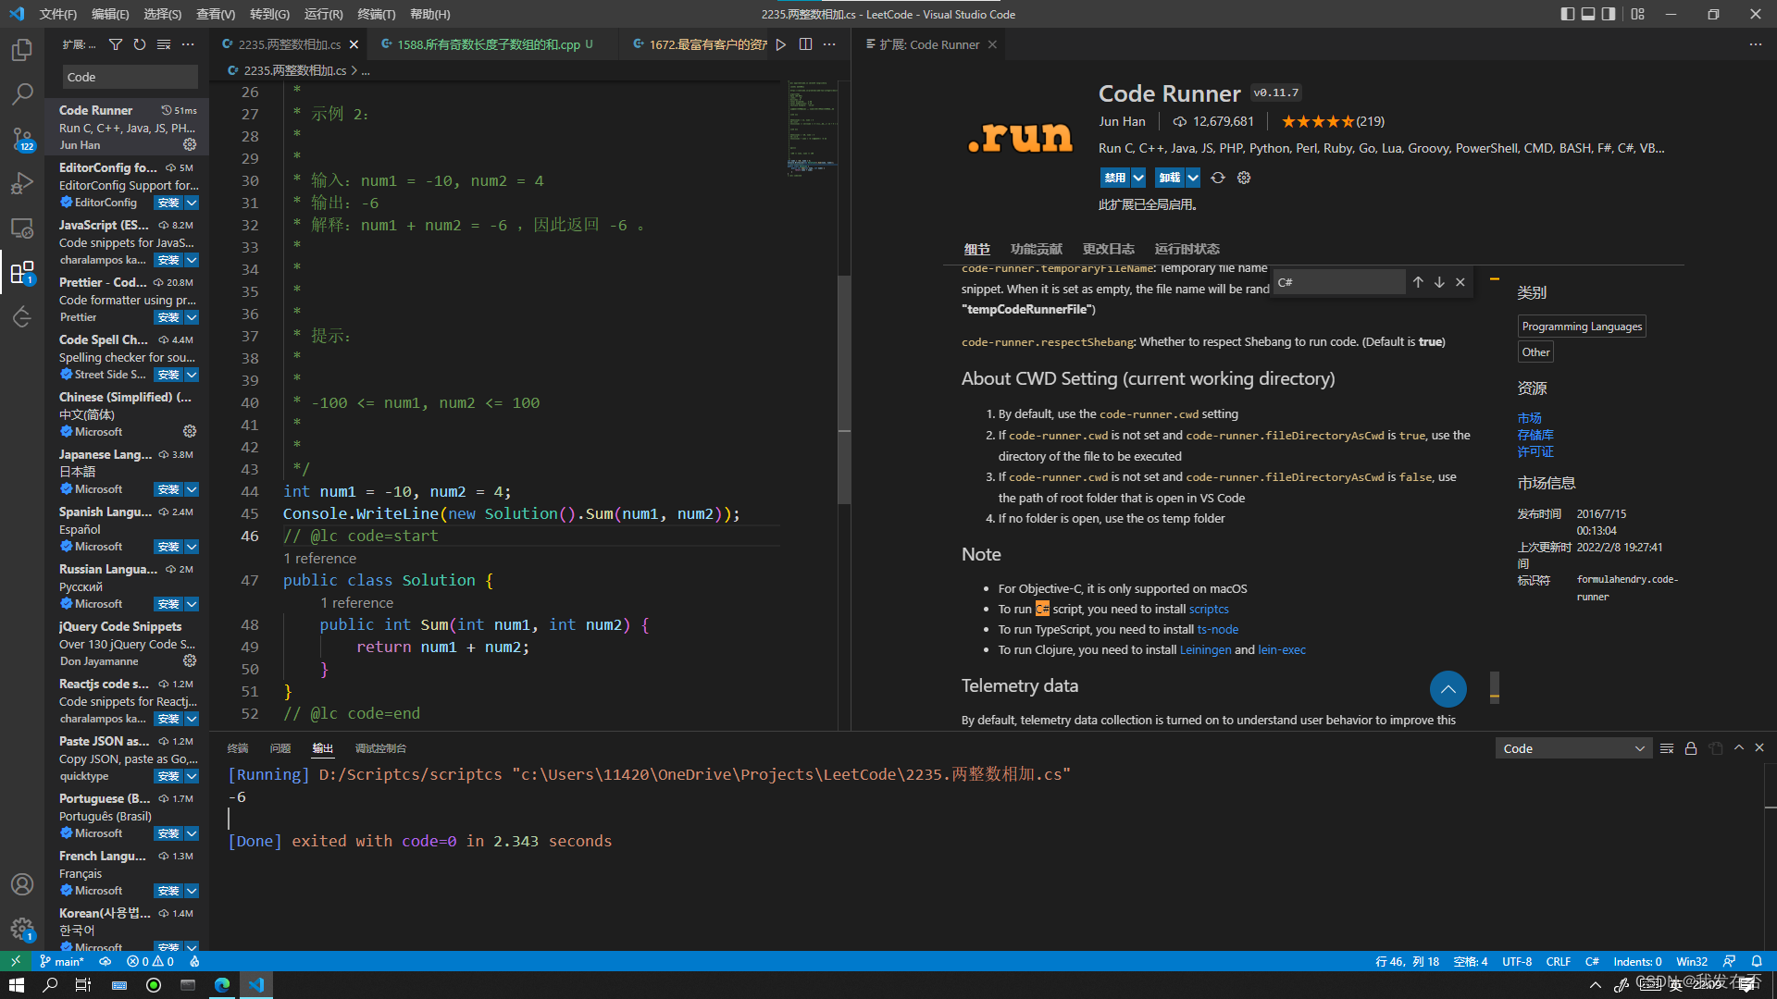Filter extensions with the funnel icon
Screen dimensions: 1777x999
tap(116, 44)
